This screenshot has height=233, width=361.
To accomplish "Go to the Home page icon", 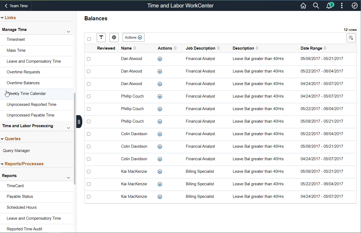I will pyautogui.click(x=303, y=6).
